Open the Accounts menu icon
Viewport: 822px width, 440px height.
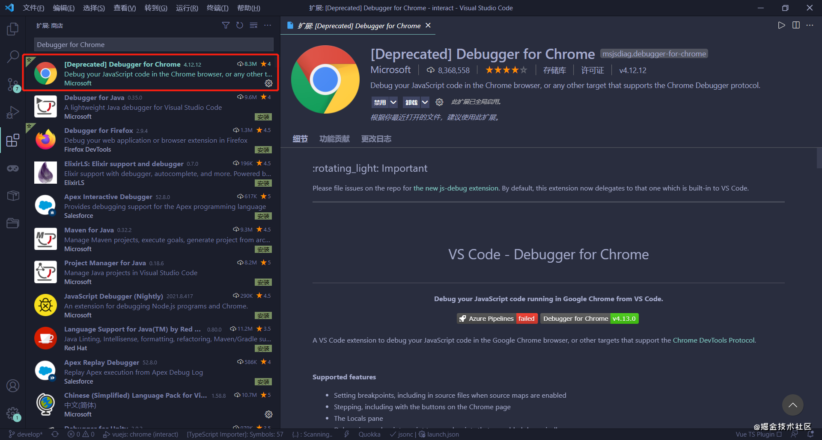pos(13,386)
